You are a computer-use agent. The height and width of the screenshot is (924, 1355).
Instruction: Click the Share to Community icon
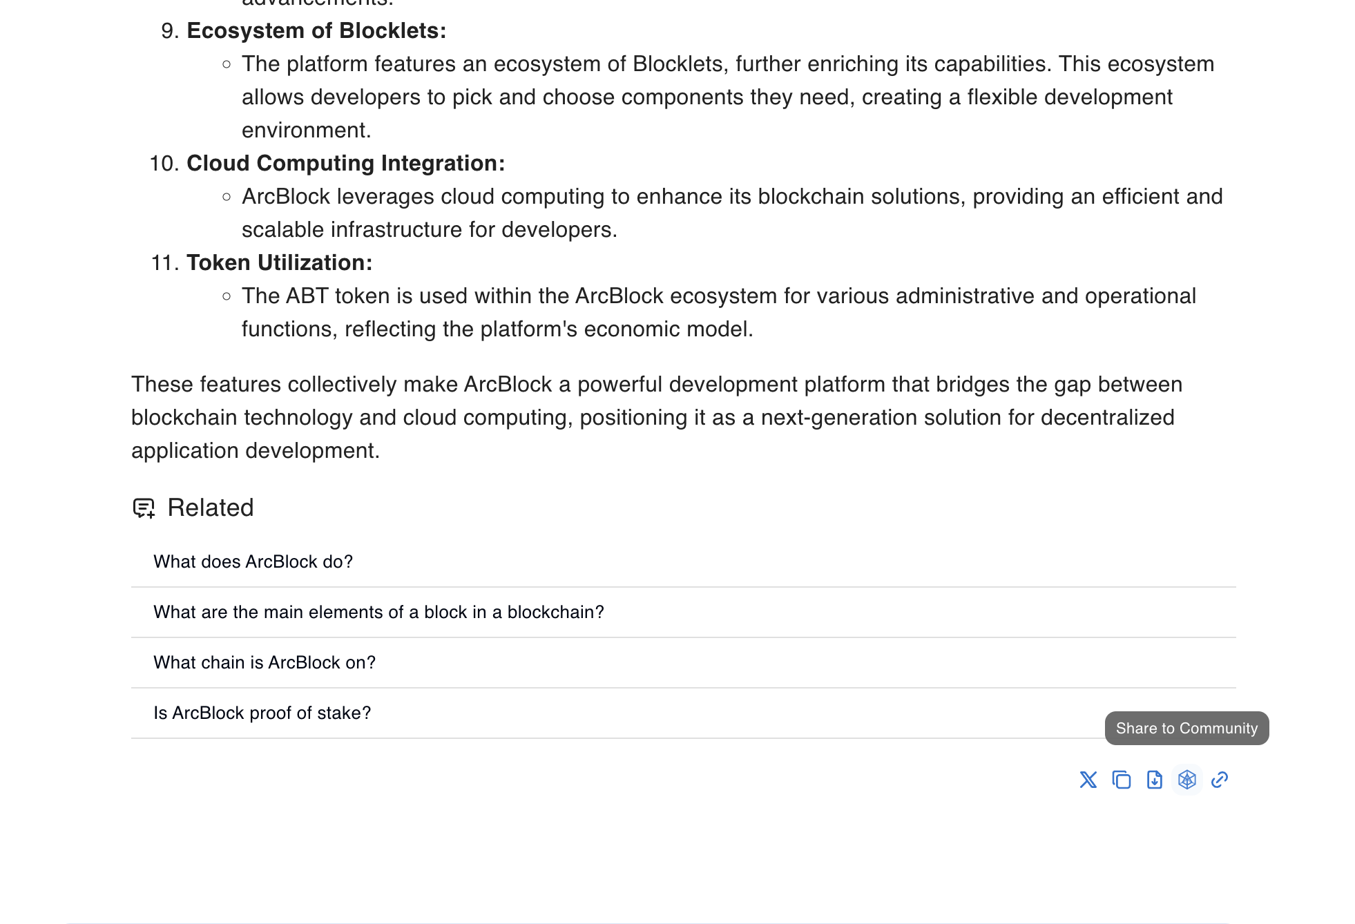pos(1186,780)
